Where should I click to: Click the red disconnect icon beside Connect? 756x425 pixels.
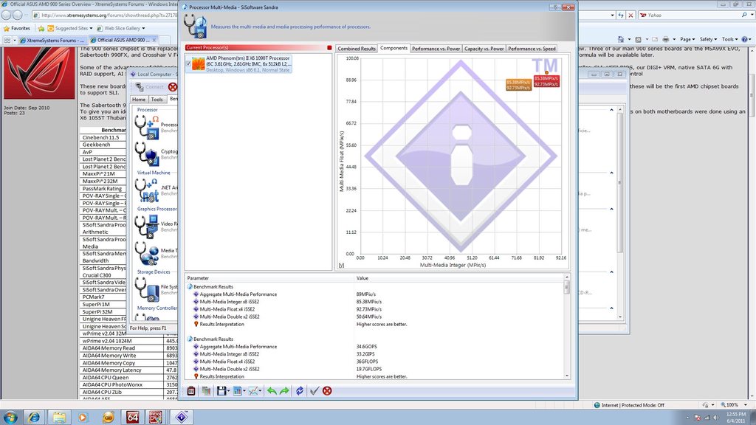173,87
